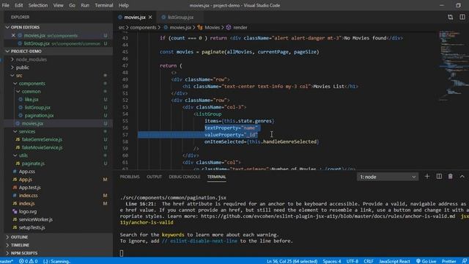This screenshot has width=469, height=264.
Task: Open setupTests.js file
Action: point(59,227)
